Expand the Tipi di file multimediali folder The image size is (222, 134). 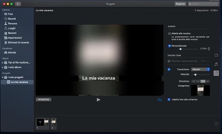(x=3, y=62)
